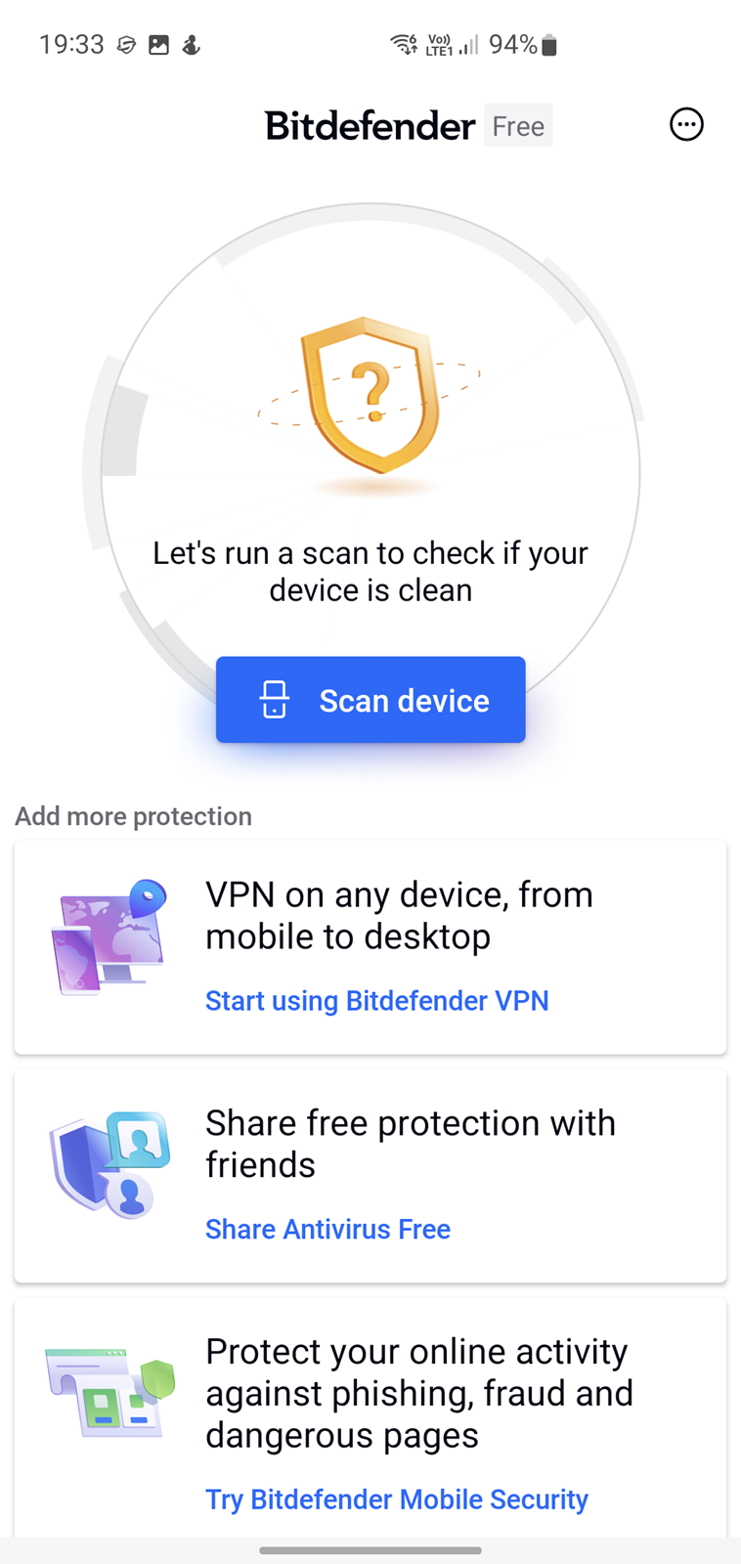
Task: Tap the Wi-Fi signal status icon
Action: point(404,44)
